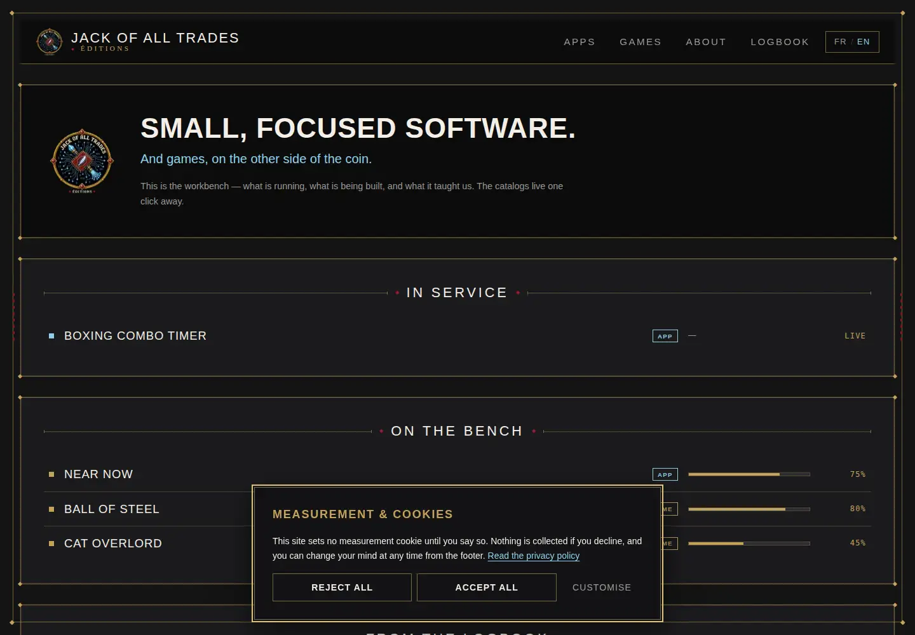Screen dimensions: 915x635
Task: Click the APP tag on Near Now
Action: click(x=665, y=474)
